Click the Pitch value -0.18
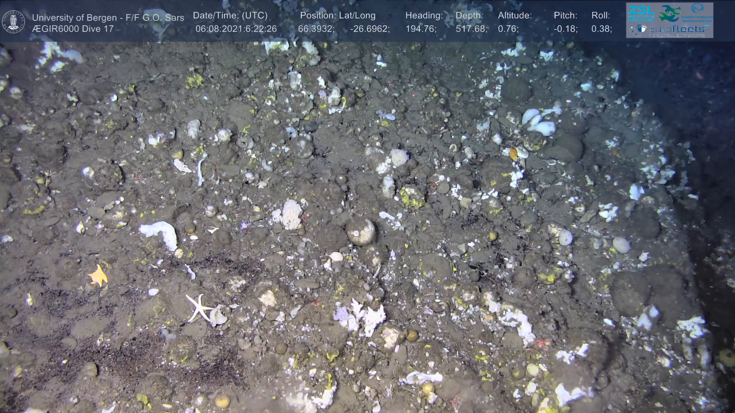Image resolution: width=735 pixels, height=413 pixels. point(565,29)
